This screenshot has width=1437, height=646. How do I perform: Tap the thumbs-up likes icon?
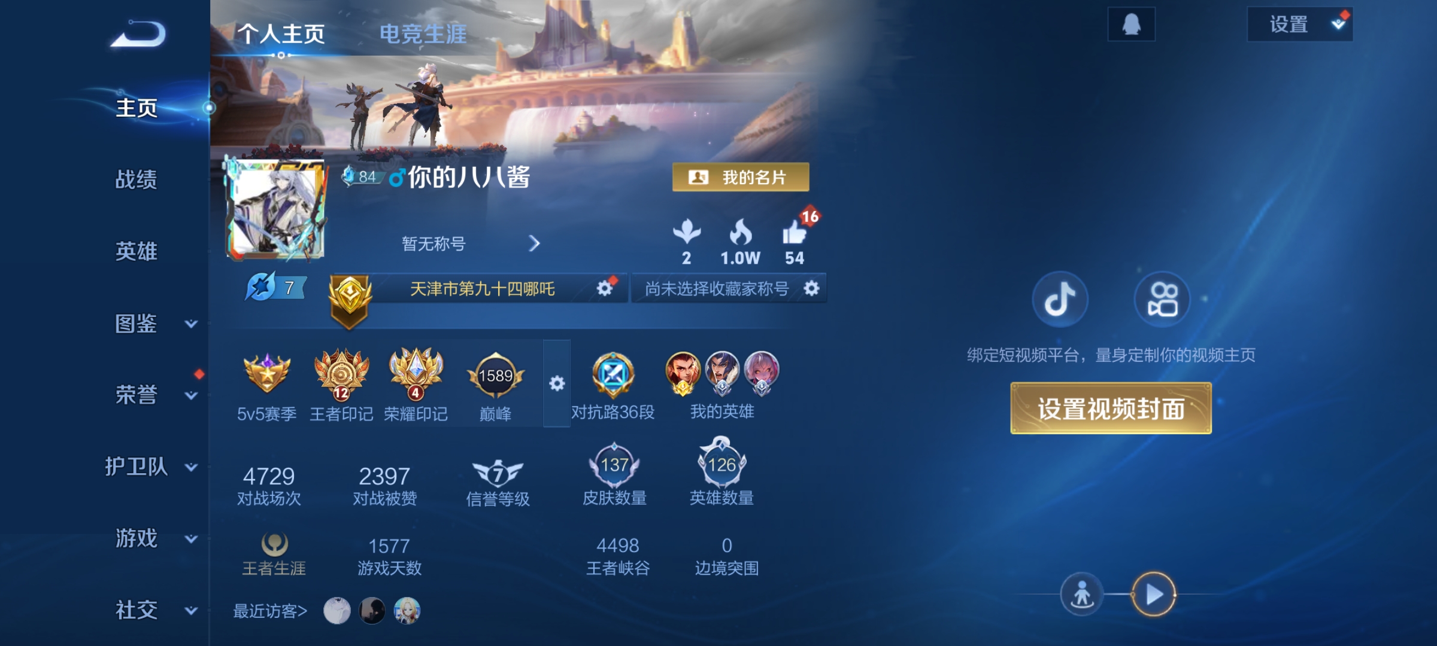pyautogui.click(x=795, y=233)
